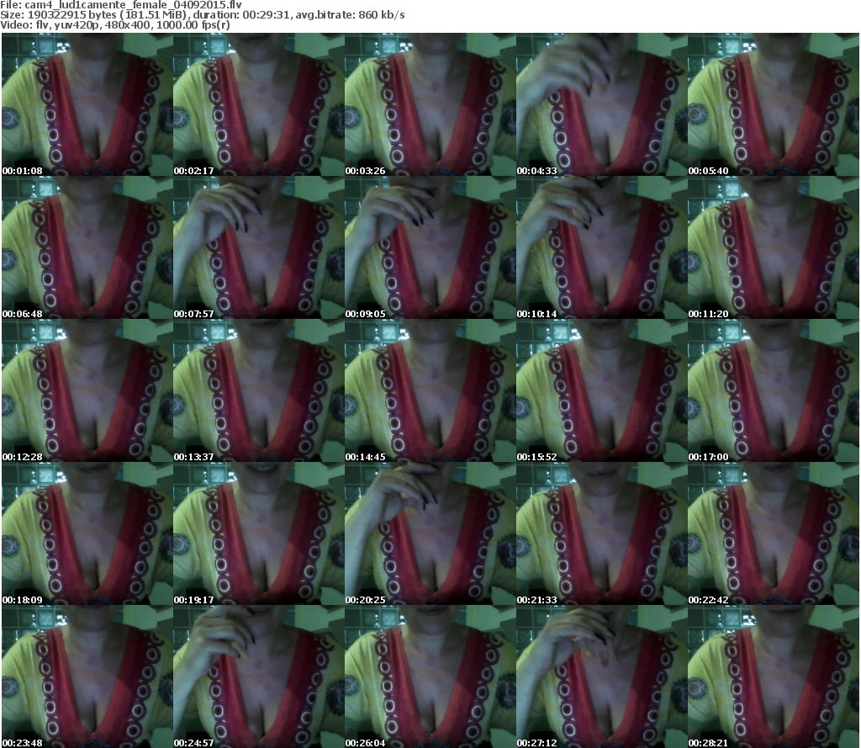Pick the frame marked 00:19:17
The image size is (861, 748).
point(259,533)
